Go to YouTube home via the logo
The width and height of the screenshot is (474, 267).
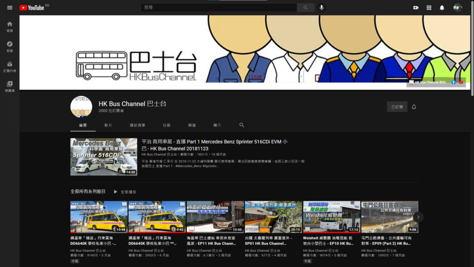pos(32,7)
